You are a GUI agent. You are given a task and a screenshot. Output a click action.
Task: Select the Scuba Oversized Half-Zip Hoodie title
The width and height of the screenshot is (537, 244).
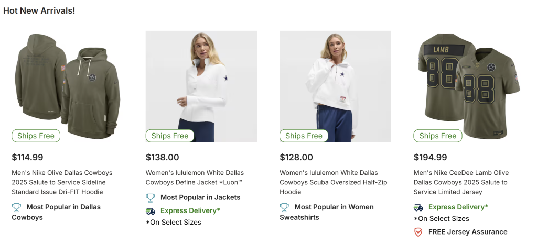(329, 182)
